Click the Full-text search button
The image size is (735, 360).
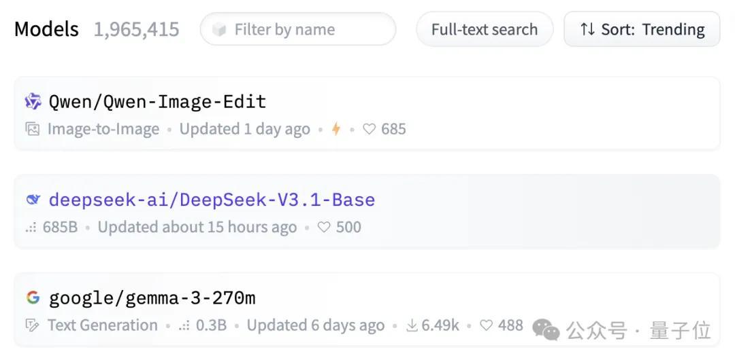[485, 29]
